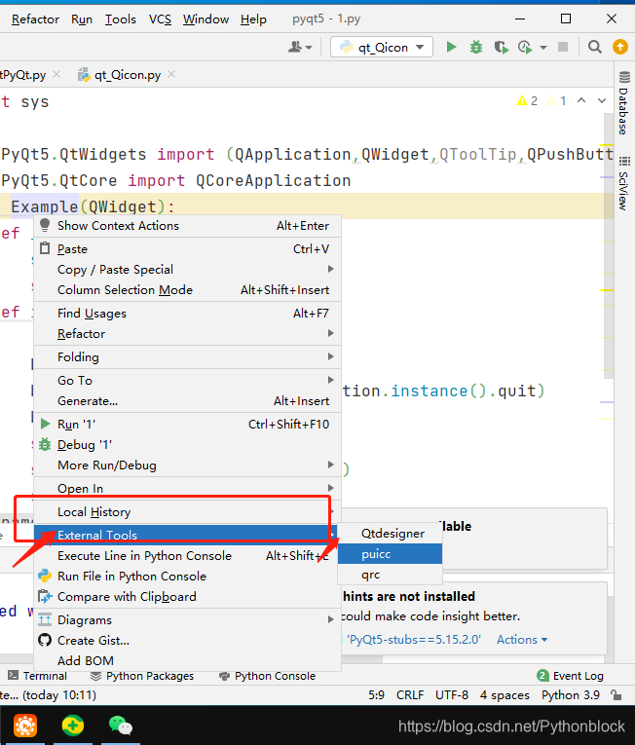Click the Profile run icon in toolbar
This screenshot has width=635, height=745.
click(525, 47)
